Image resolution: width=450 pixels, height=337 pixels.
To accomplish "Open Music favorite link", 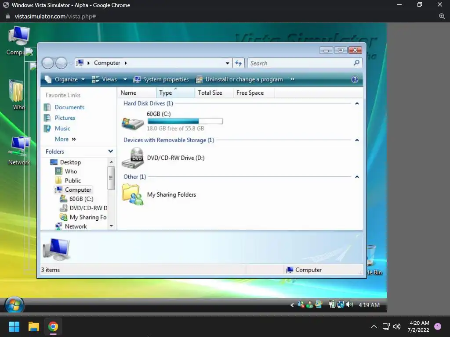I will [62, 129].
